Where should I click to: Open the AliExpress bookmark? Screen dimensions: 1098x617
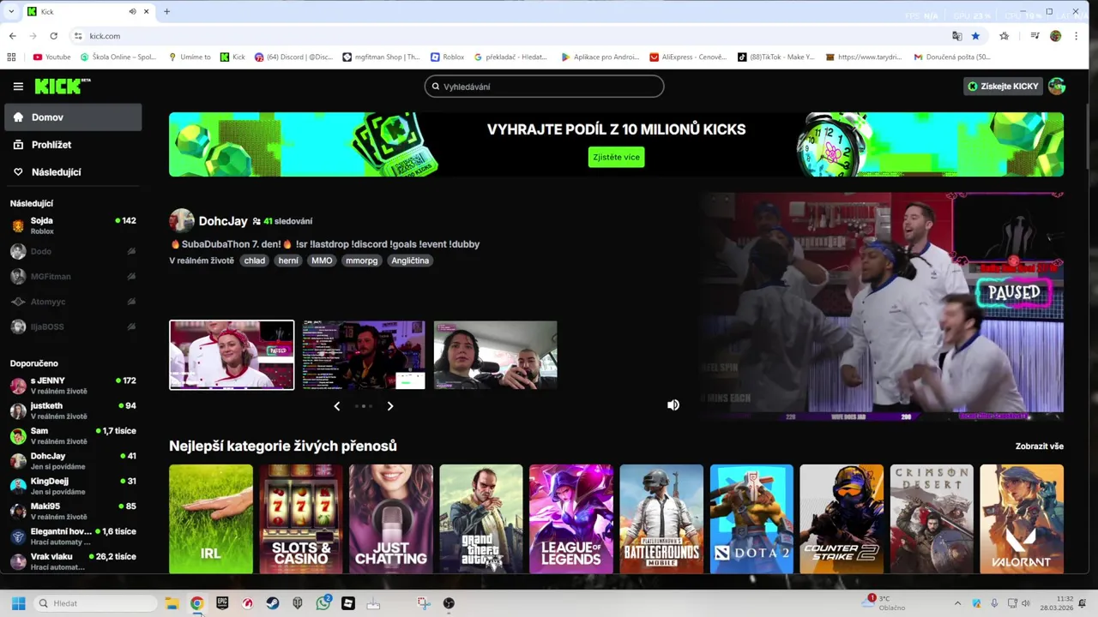[687, 57]
